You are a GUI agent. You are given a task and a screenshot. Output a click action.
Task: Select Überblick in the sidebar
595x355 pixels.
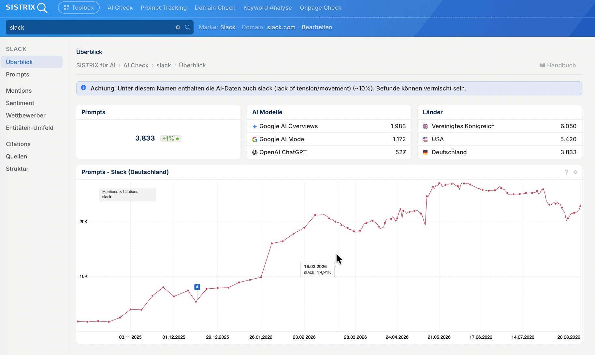click(32, 62)
